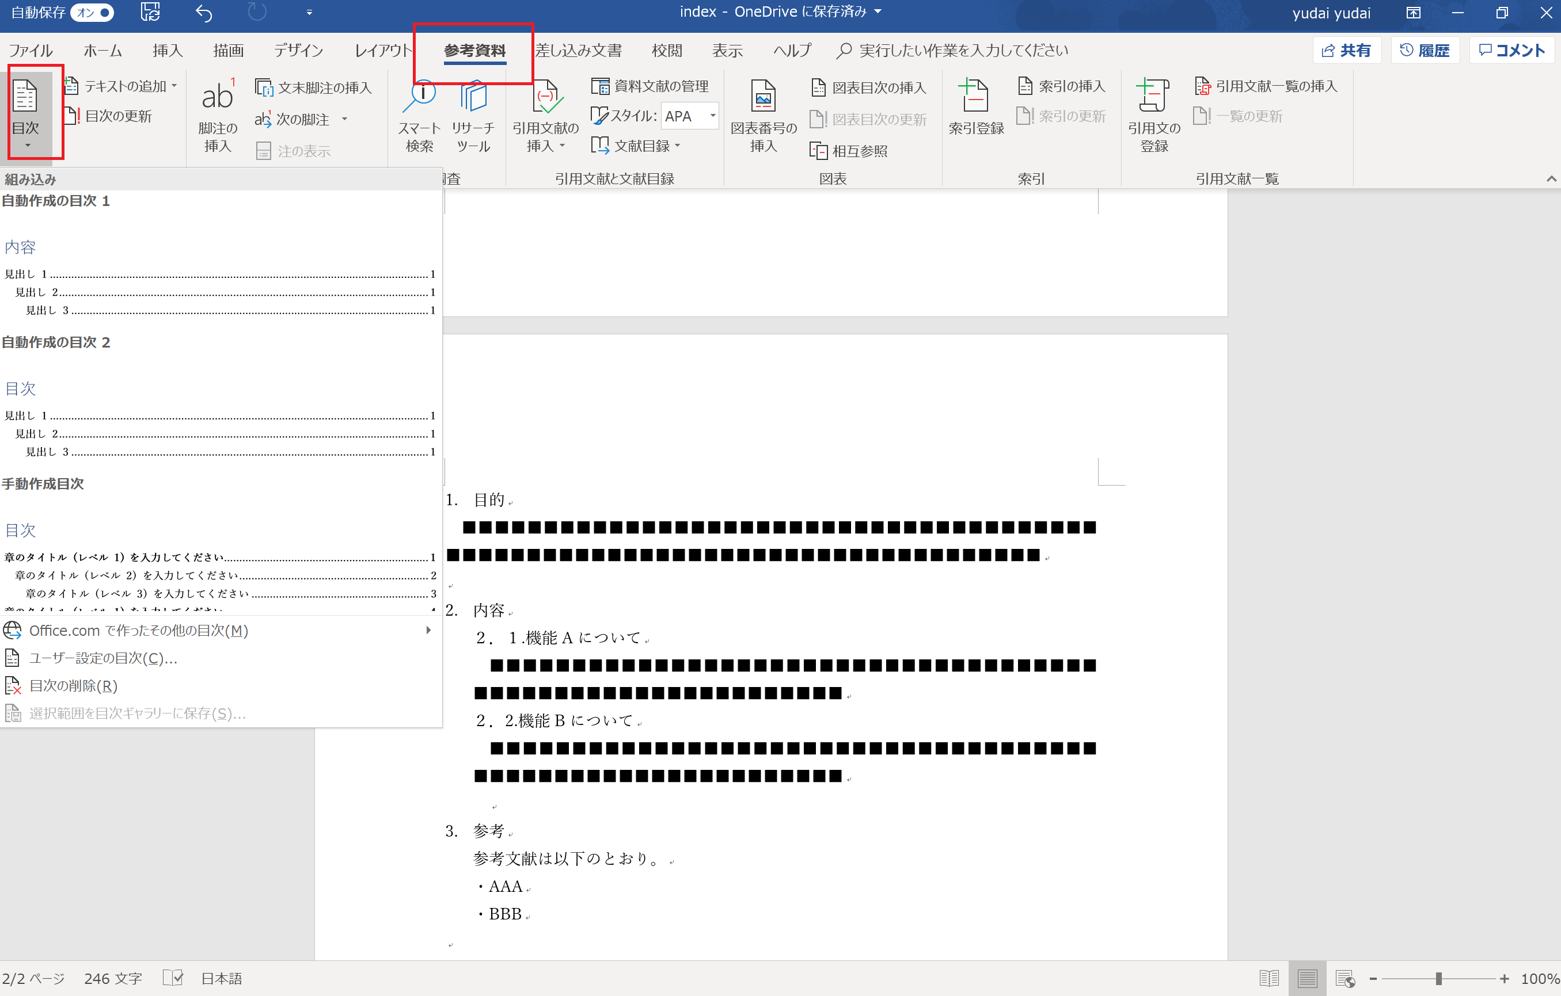1561x996 pixels.
Task: Expand quick access toolbar customize arrow
Action: (309, 12)
